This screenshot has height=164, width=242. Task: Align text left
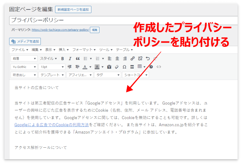pos(110,59)
